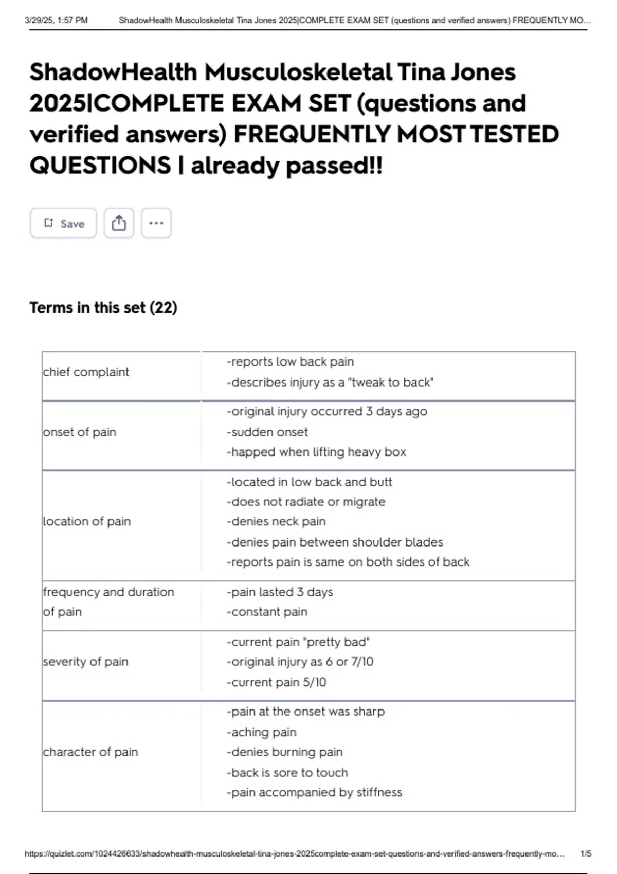Click "pain accompanied by stiffness" line

tap(314, 792)
